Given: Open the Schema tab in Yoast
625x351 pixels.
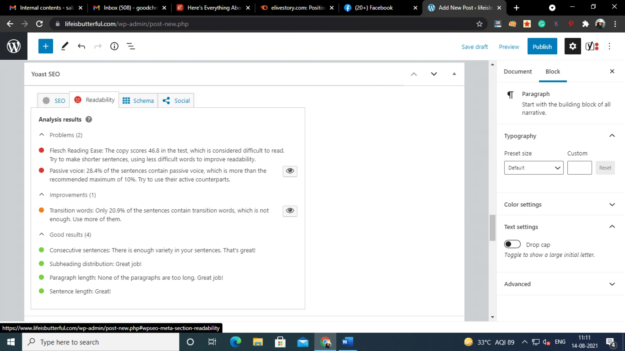Looking at the screenshot, I should pyautogui.click(x=138, y=101).
